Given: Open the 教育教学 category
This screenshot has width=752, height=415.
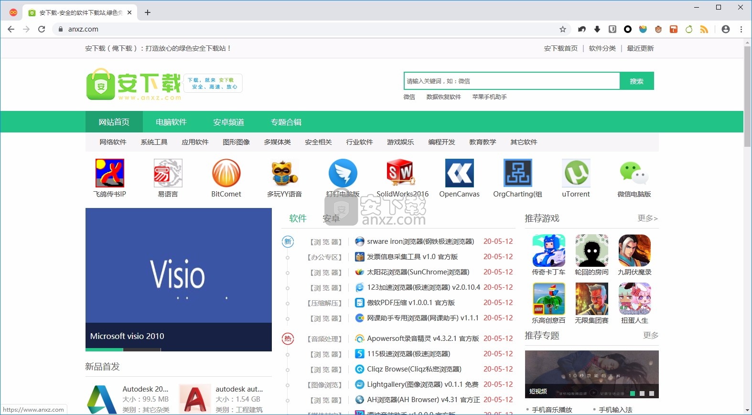Looking at the screenshot, I should pos(483,142).
